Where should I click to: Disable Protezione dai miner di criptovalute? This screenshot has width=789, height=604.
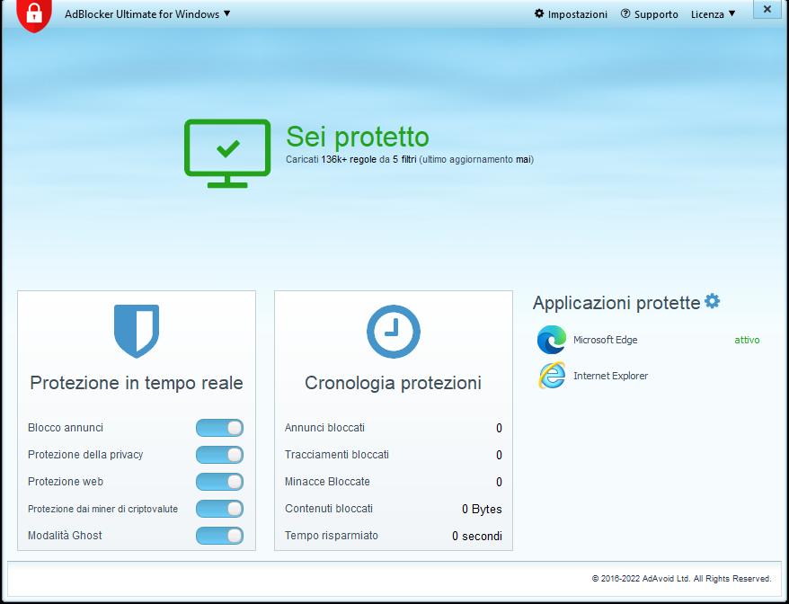(x=219, y=509)
